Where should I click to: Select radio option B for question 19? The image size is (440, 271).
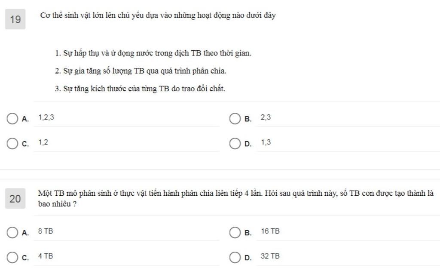[x=235, y=119]
